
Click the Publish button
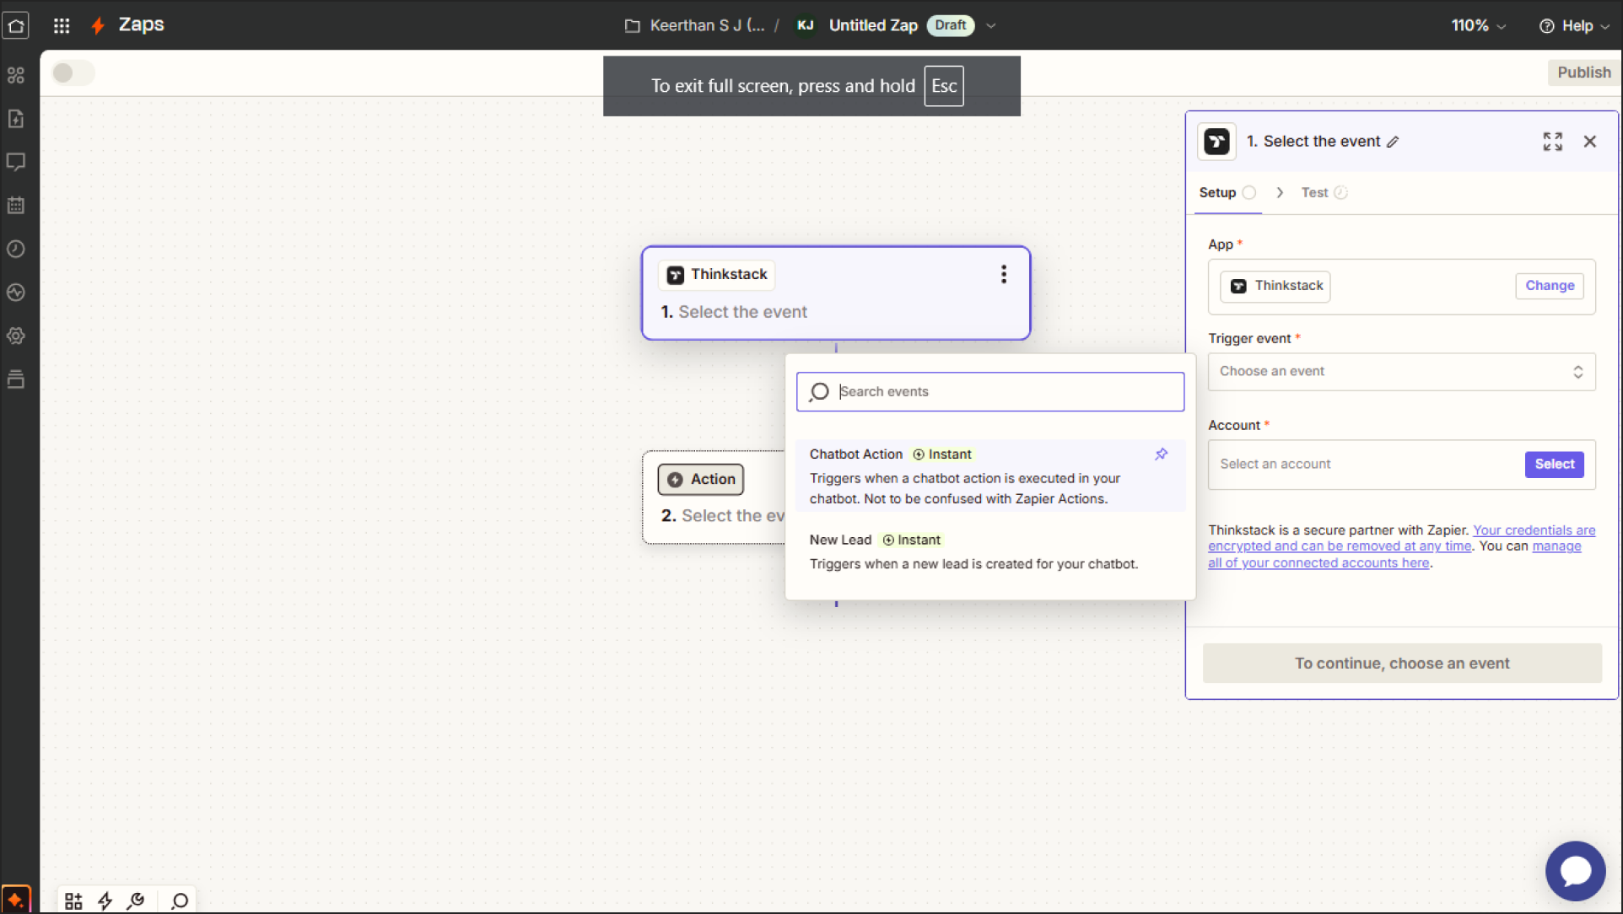[x=1583, y=73]
